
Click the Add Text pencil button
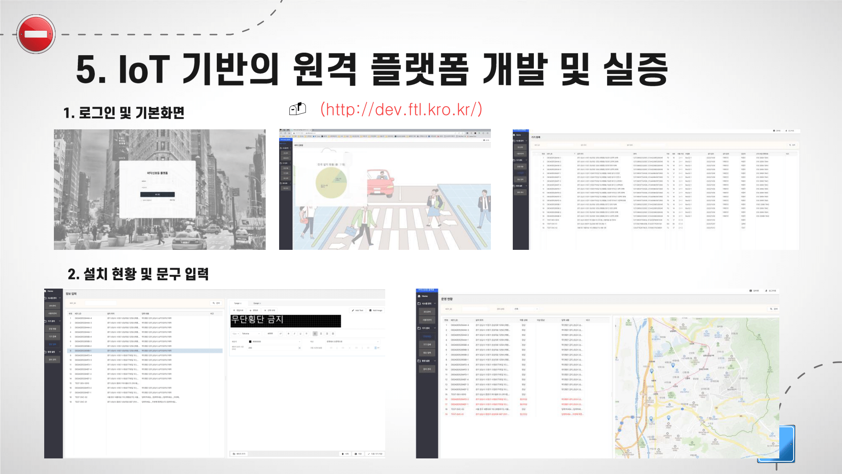tap(357, 310)
